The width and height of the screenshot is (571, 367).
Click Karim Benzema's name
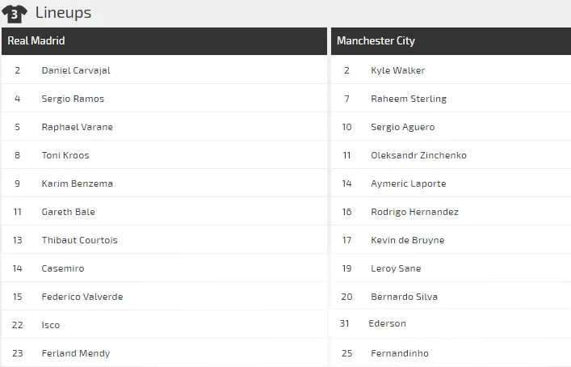coord(78,183)
